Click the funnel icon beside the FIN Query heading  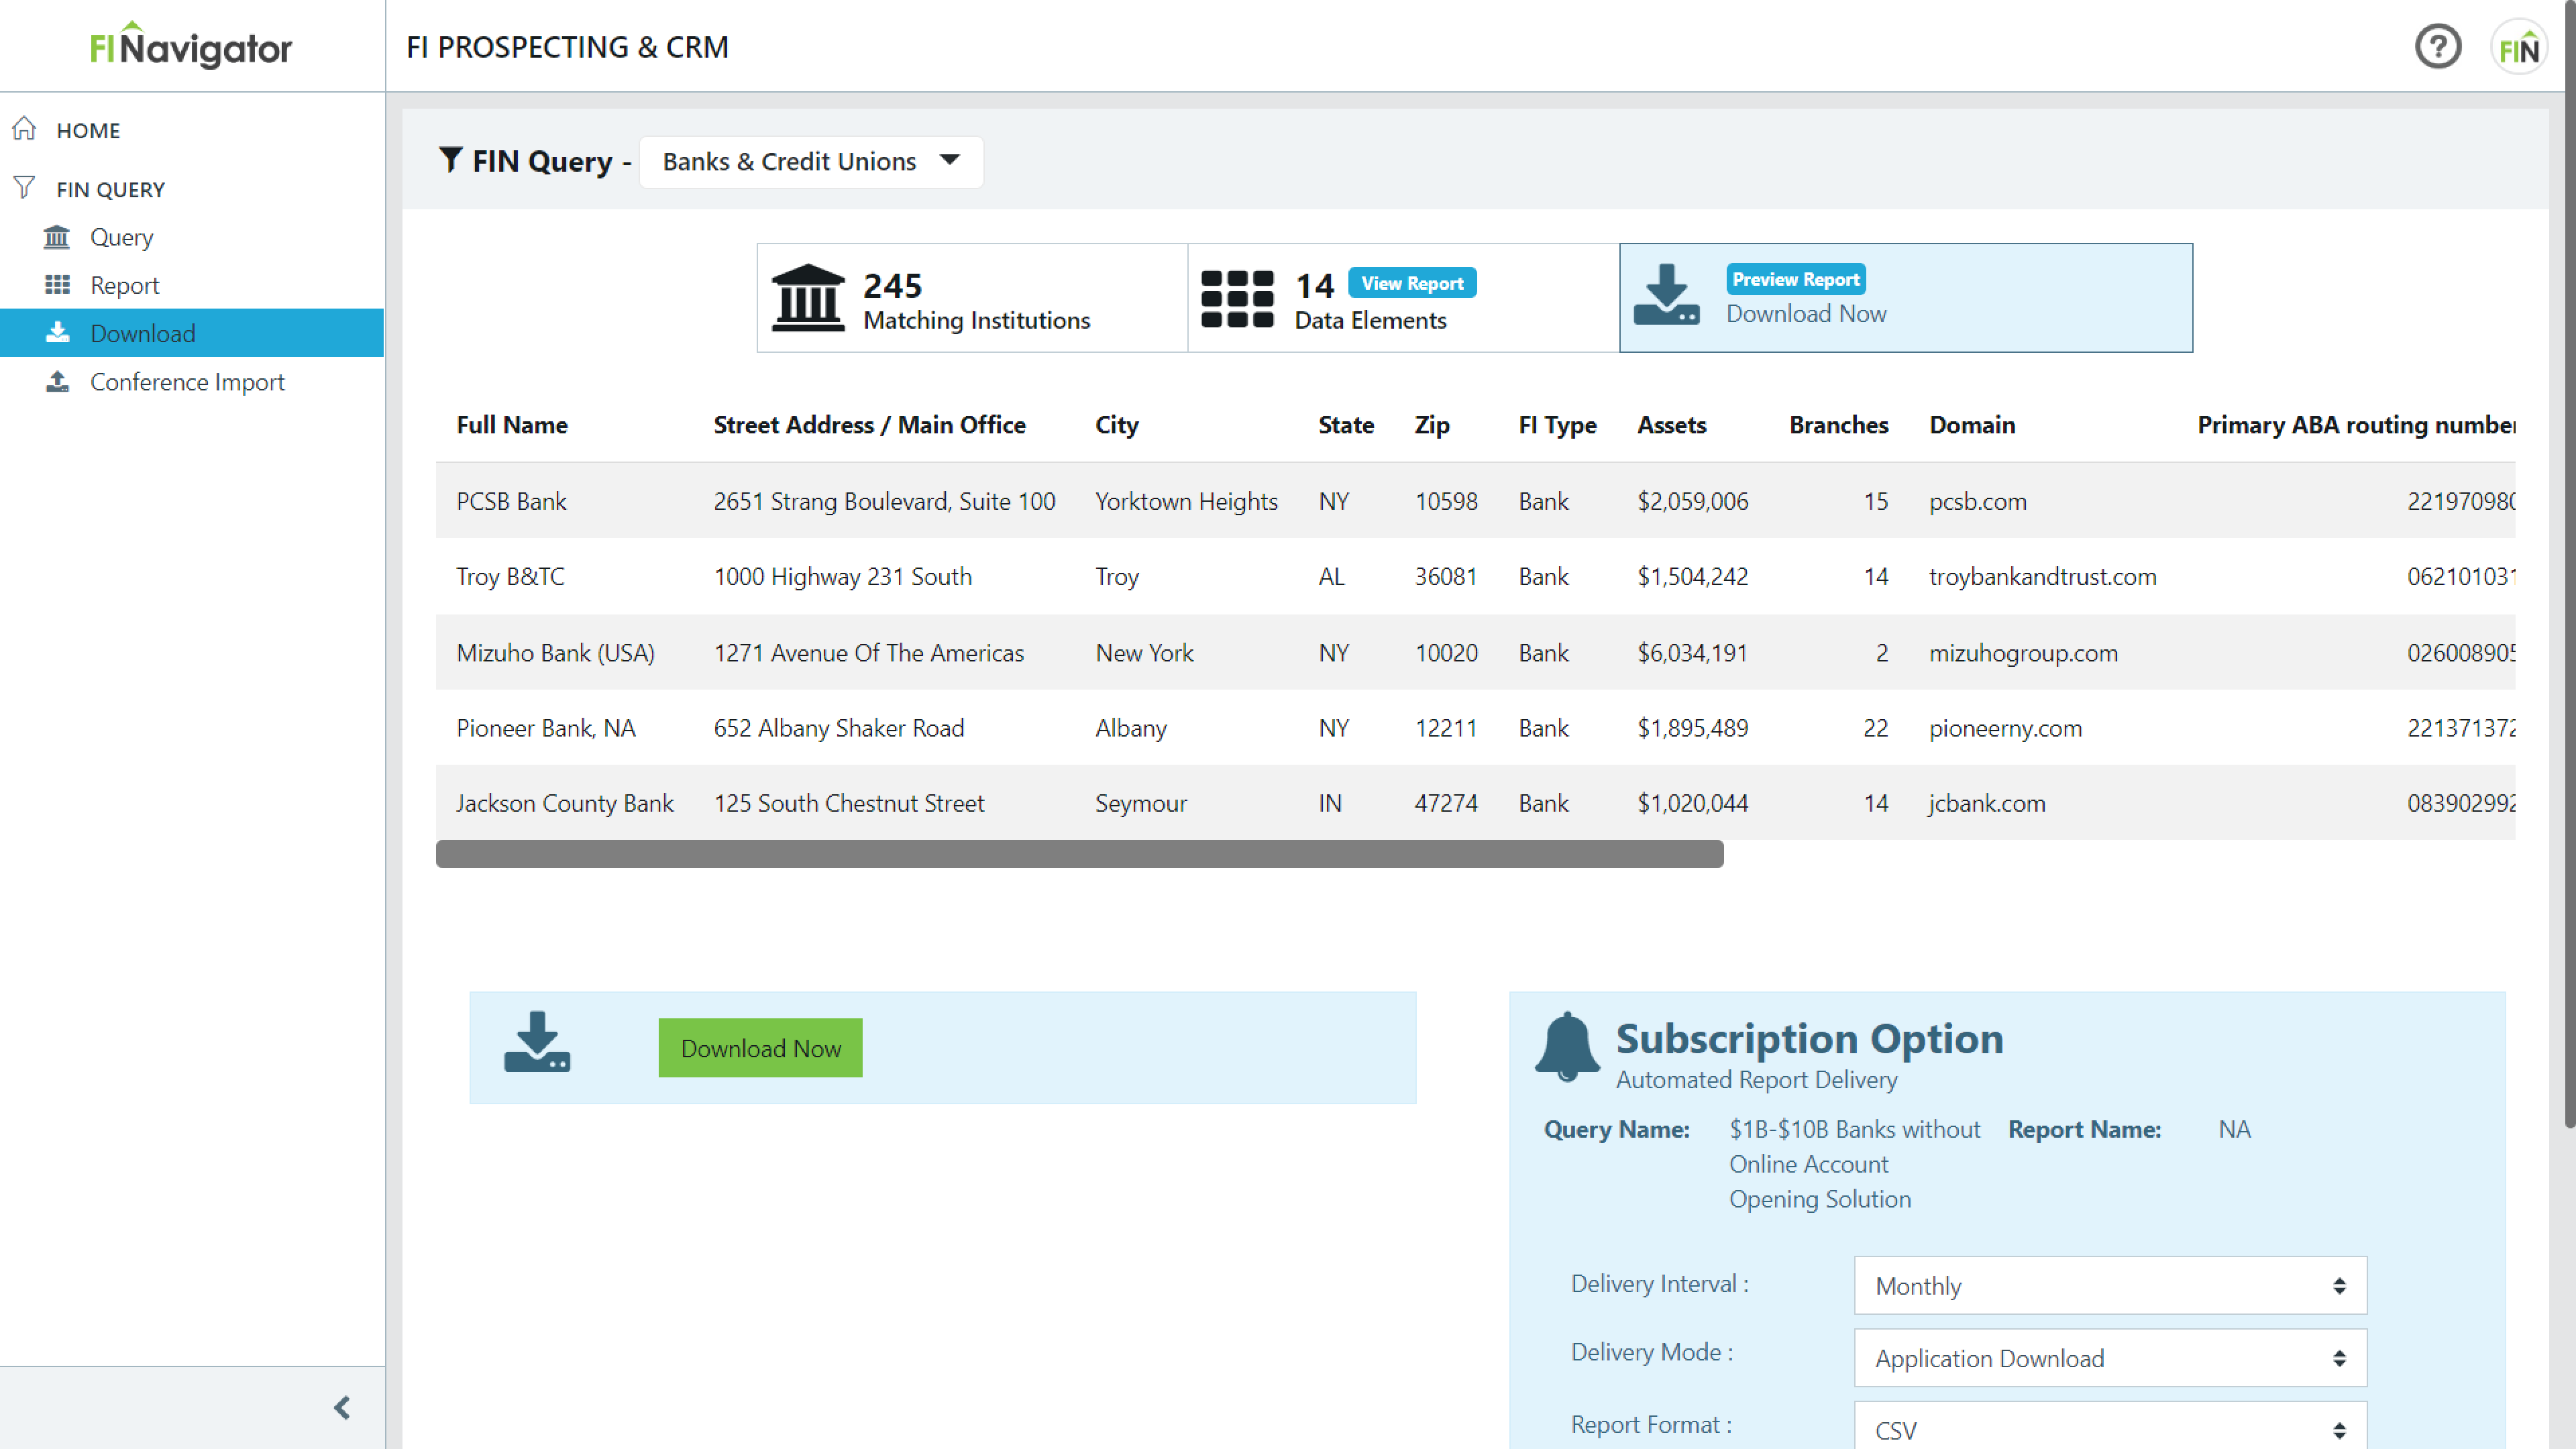tap(450, 160)
